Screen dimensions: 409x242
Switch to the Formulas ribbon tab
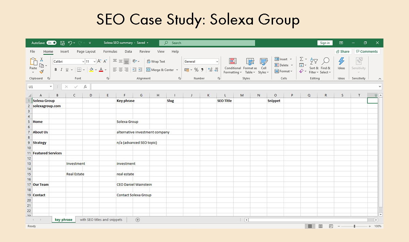(x=110, y=51)
